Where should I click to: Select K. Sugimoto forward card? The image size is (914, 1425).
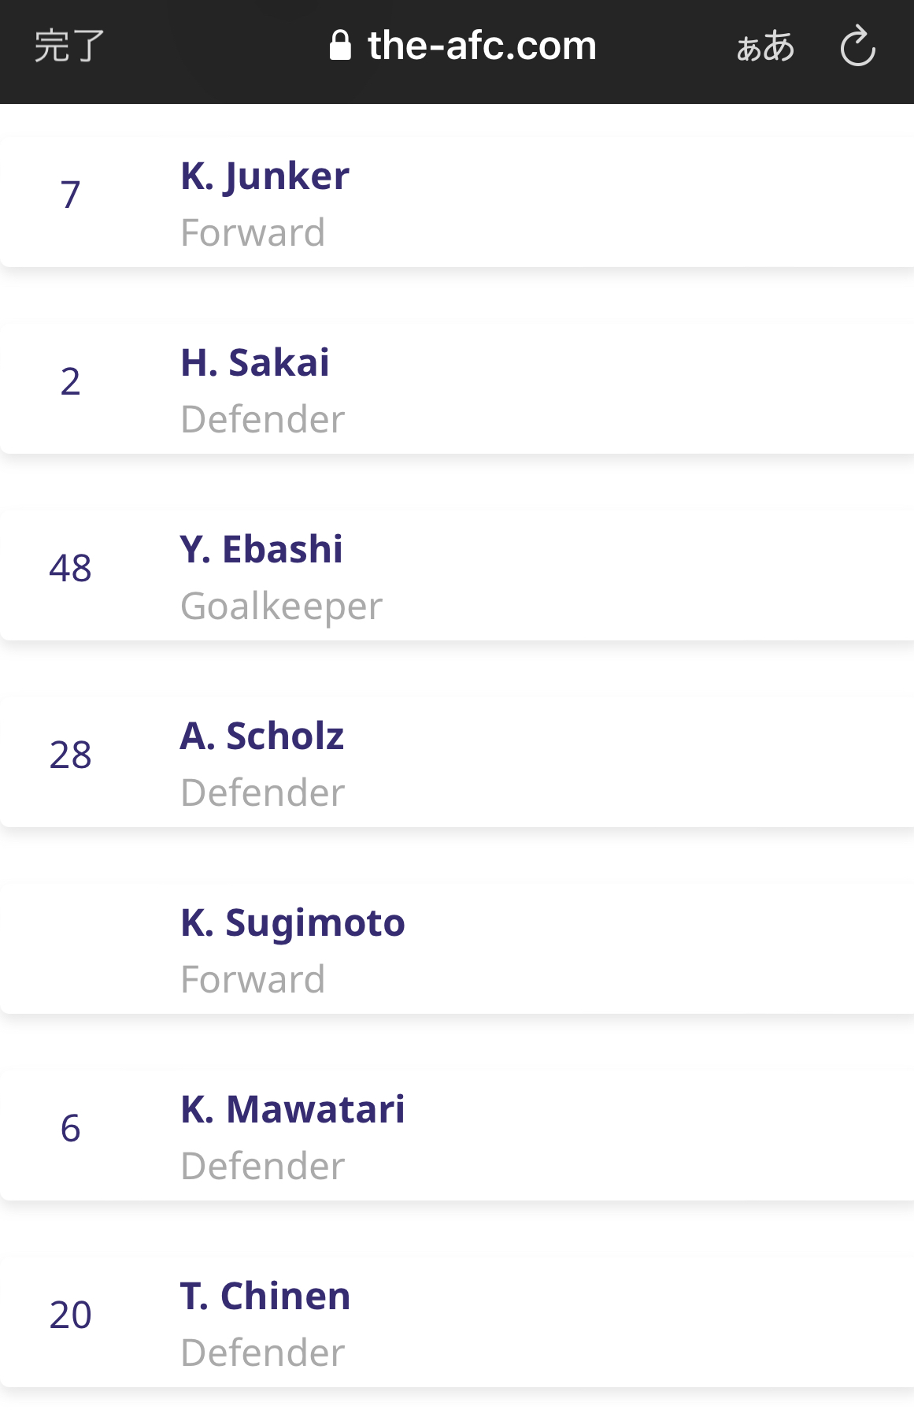(x=457, y=948)
